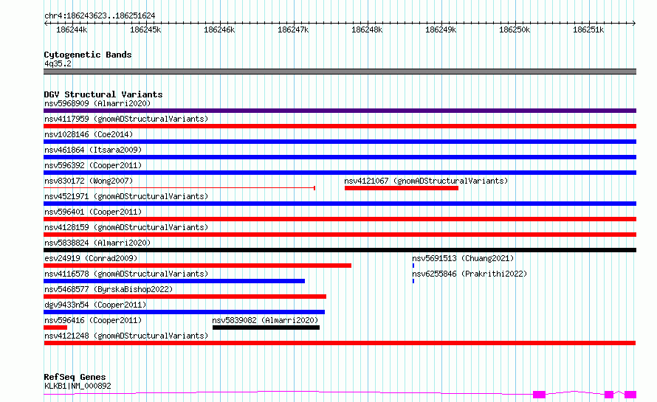Click the 186244k ruler tick label

point(72,30)
